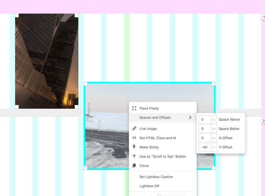Toggle the Lightbox Off menu entry

(149, 186)
